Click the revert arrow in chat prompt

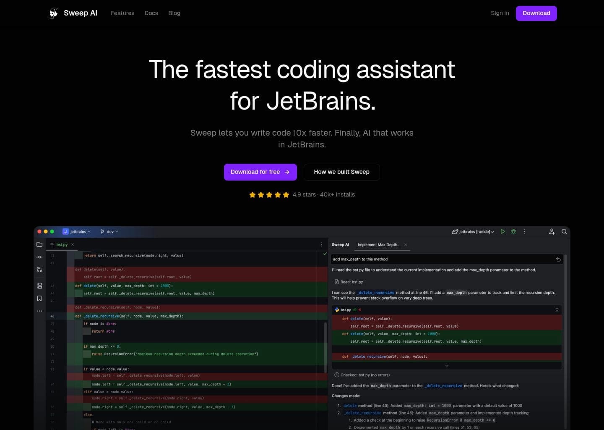(x=558, y=260)
